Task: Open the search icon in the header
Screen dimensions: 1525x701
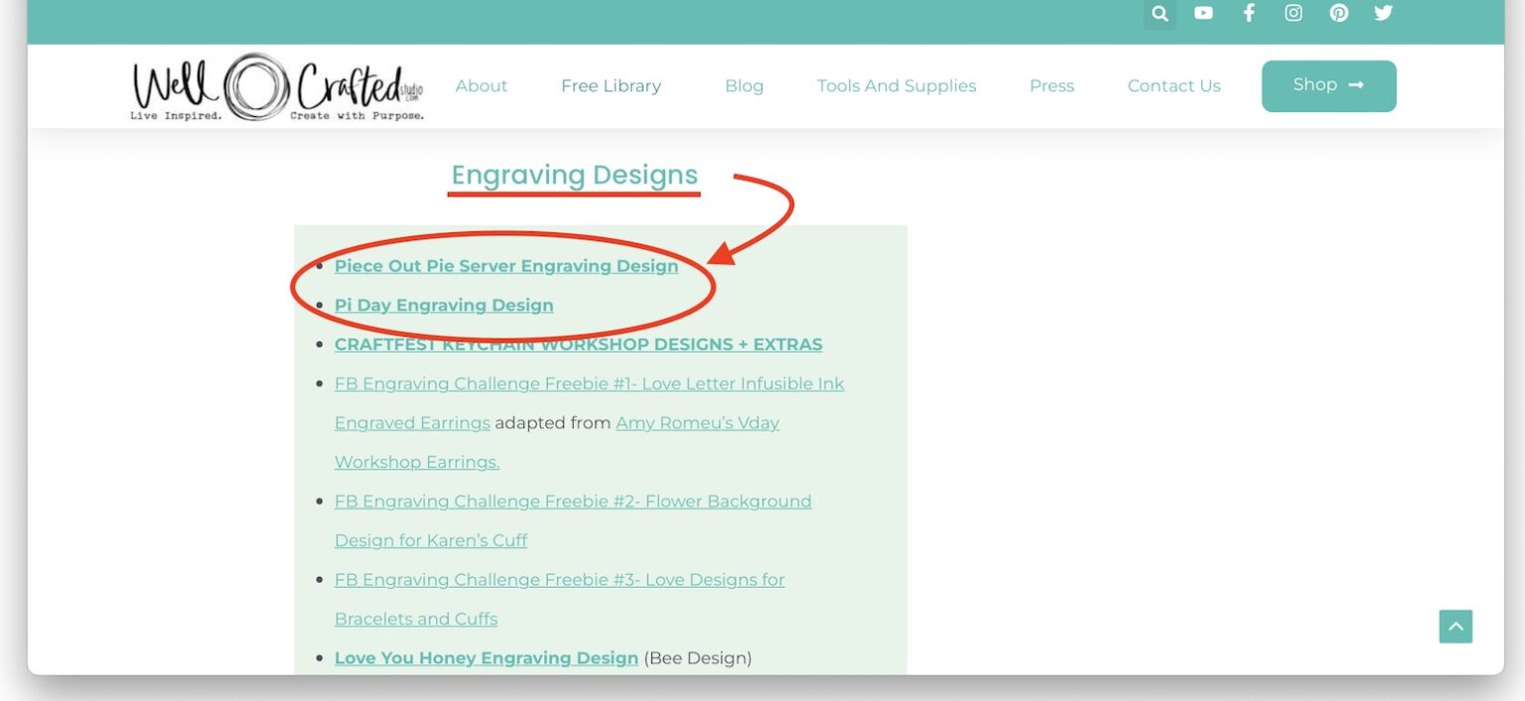Action: pyautogui.click(x=1160, y=13)
